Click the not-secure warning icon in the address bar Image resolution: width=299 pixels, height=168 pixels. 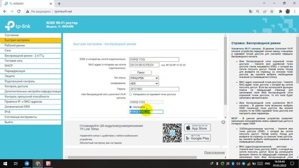pos(28,11)
